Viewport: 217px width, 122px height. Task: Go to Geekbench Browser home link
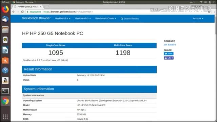click(x=36, y=18)
